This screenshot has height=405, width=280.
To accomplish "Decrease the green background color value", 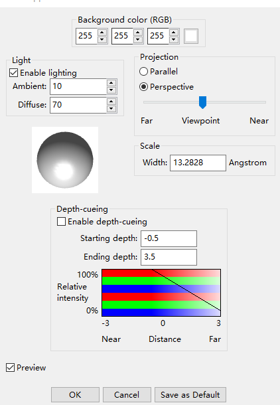I will click(138, 40).
